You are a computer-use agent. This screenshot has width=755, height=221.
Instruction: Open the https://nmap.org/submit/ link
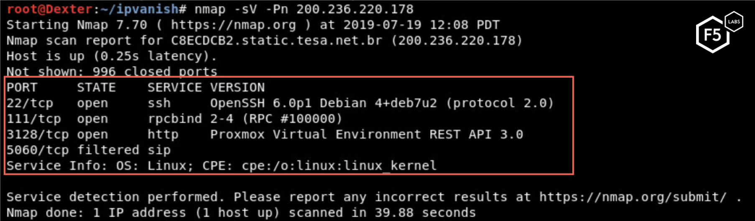pyautogui.click(x=633, y=197)
